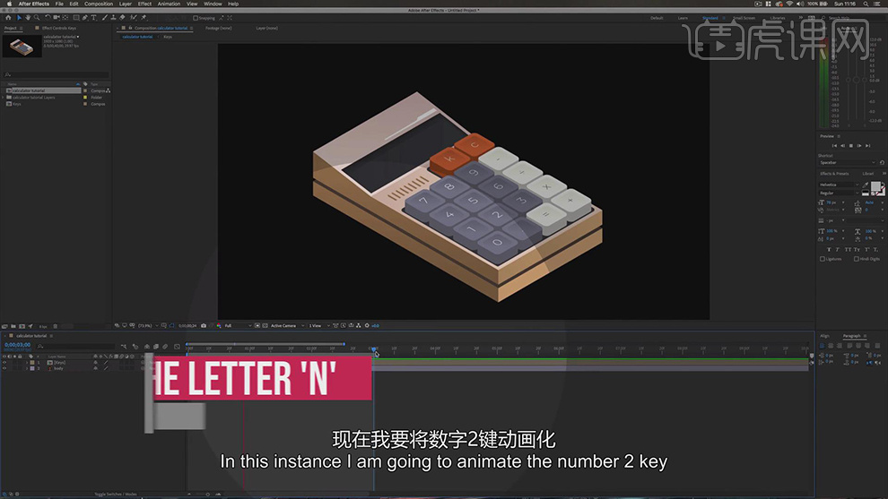Select the Clone Stamp tool
This screenshot has height=499, width=888.
(113, 18)
